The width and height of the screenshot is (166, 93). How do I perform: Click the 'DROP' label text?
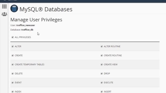pyautogui.click(x=107, y=73)
